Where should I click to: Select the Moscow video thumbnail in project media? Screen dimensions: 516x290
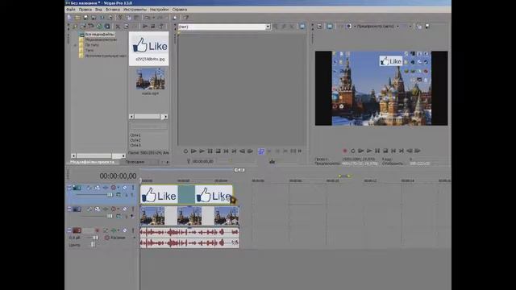pos(150,79)
